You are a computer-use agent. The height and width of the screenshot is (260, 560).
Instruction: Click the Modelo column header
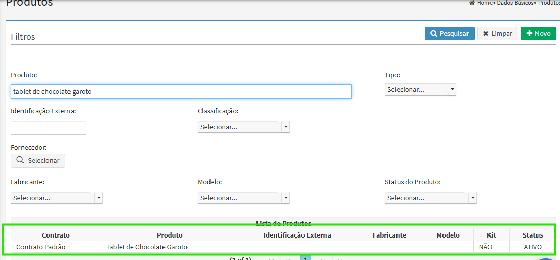point(448,235)
